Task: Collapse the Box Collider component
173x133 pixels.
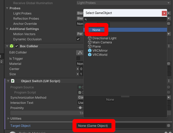Action: pyautogui.click(x=7, y=46)
